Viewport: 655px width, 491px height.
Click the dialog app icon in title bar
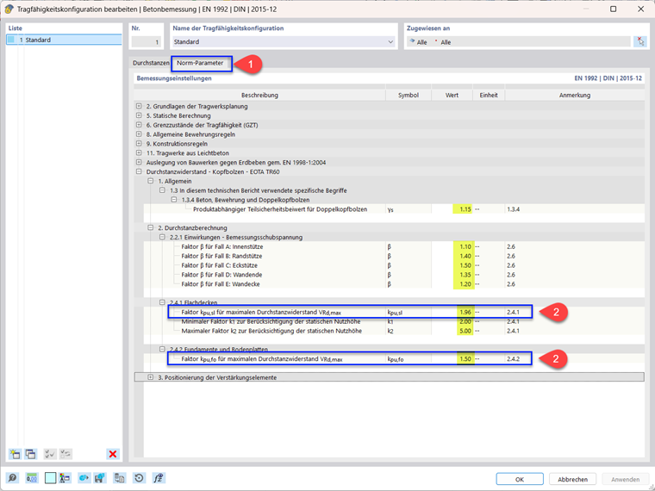[x=9, y=9]
